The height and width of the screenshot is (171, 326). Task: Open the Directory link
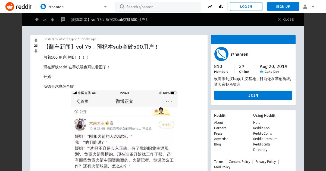[260, 150]
